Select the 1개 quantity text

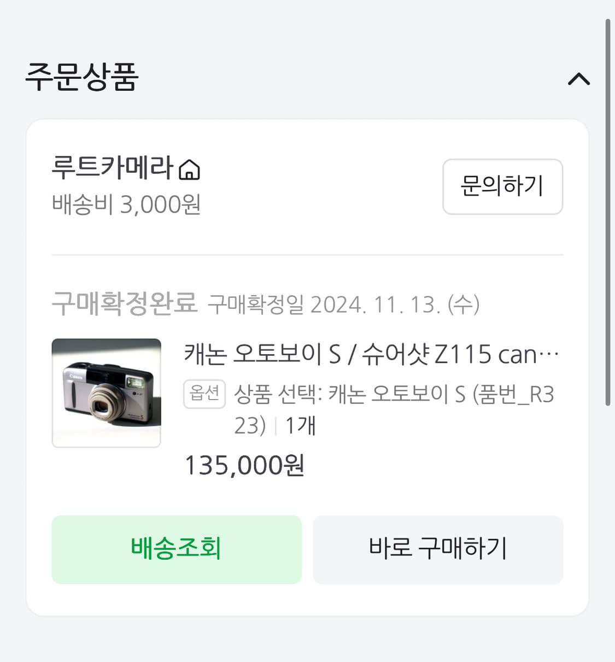coord(300,425)
